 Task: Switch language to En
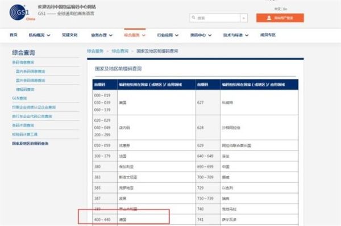coord(285,9)
